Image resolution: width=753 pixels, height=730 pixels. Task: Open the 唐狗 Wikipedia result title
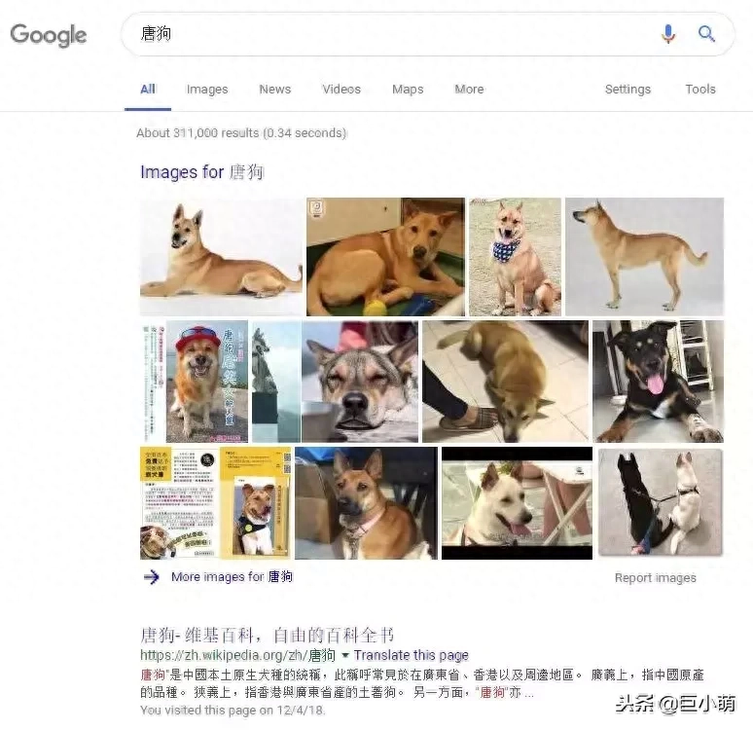pos(267,636)
